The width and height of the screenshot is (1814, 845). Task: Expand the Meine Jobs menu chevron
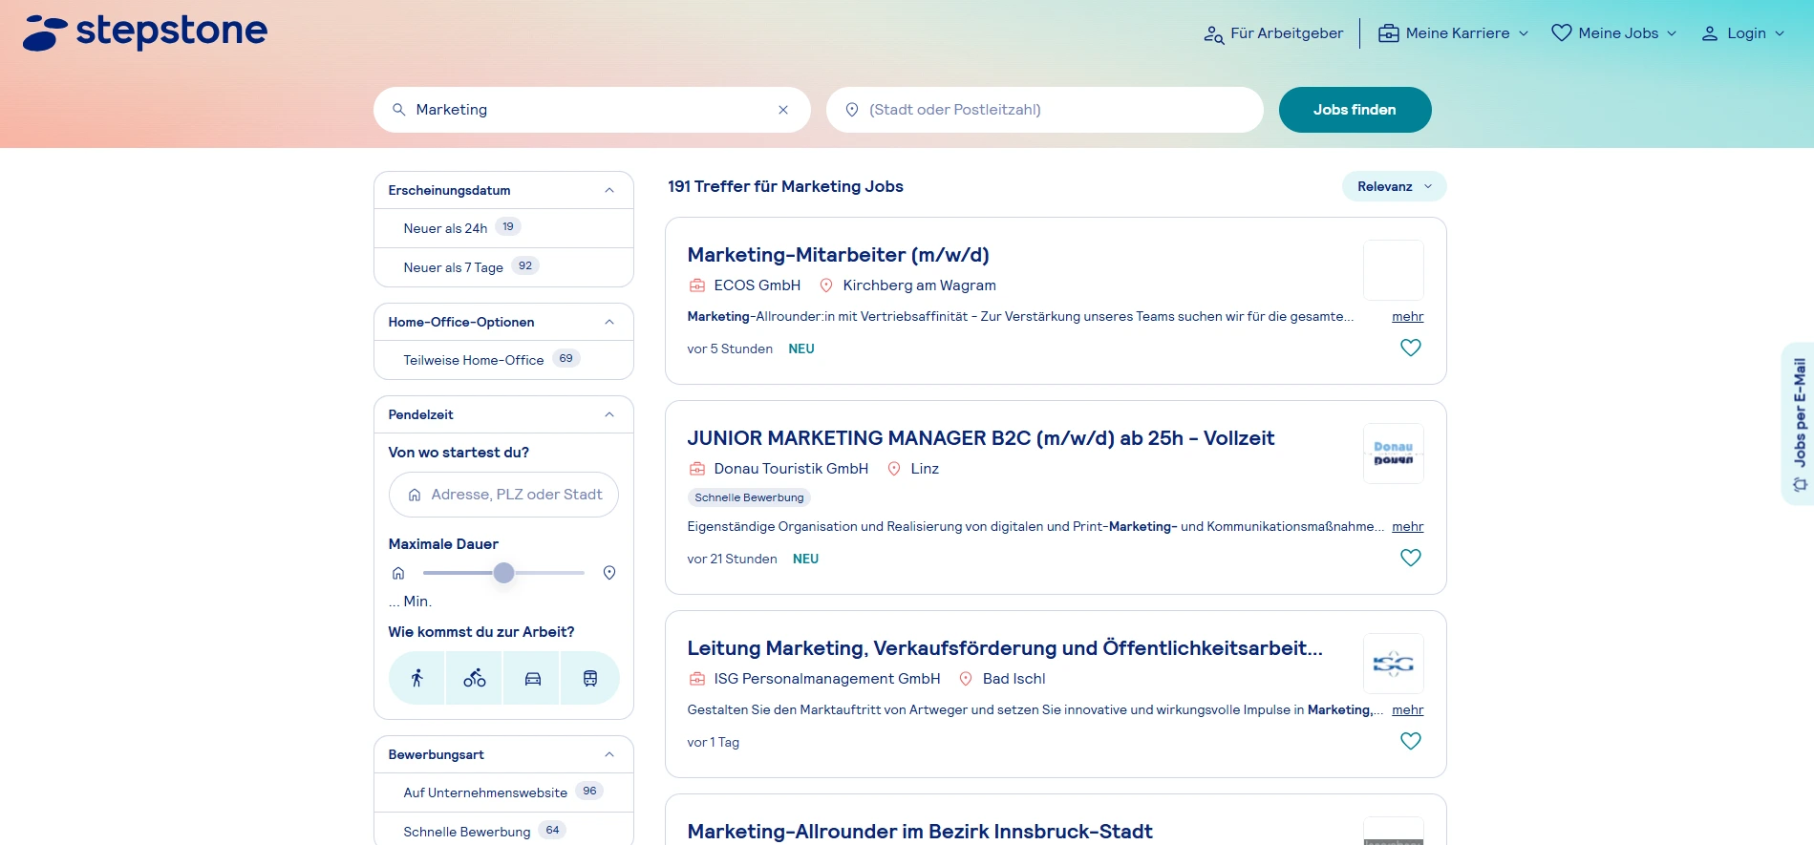[1672, 33]
